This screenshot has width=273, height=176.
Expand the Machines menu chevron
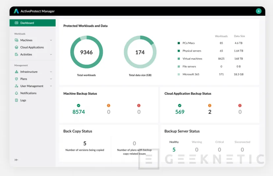pyautogui.click(x=51, y=40)
